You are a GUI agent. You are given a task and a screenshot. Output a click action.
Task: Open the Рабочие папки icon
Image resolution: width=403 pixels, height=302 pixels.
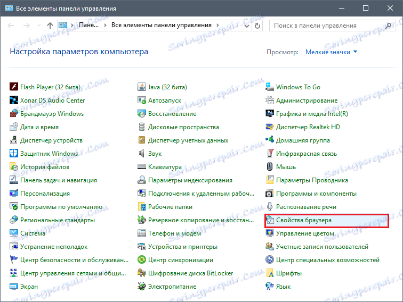coord(142,207)
